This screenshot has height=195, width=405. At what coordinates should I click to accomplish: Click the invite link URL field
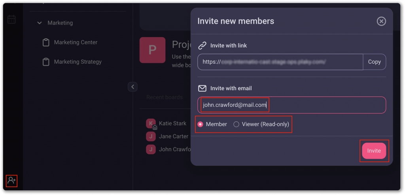click(x=280, y=62)
